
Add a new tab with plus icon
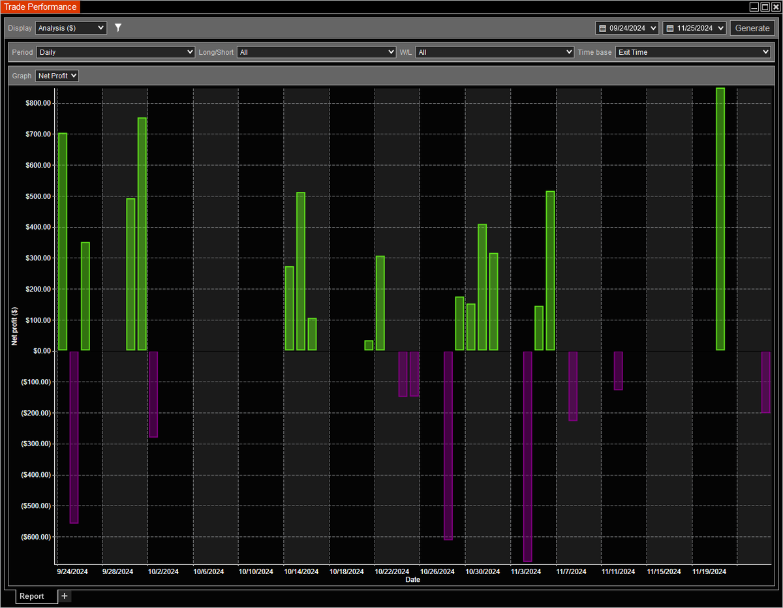65,596
